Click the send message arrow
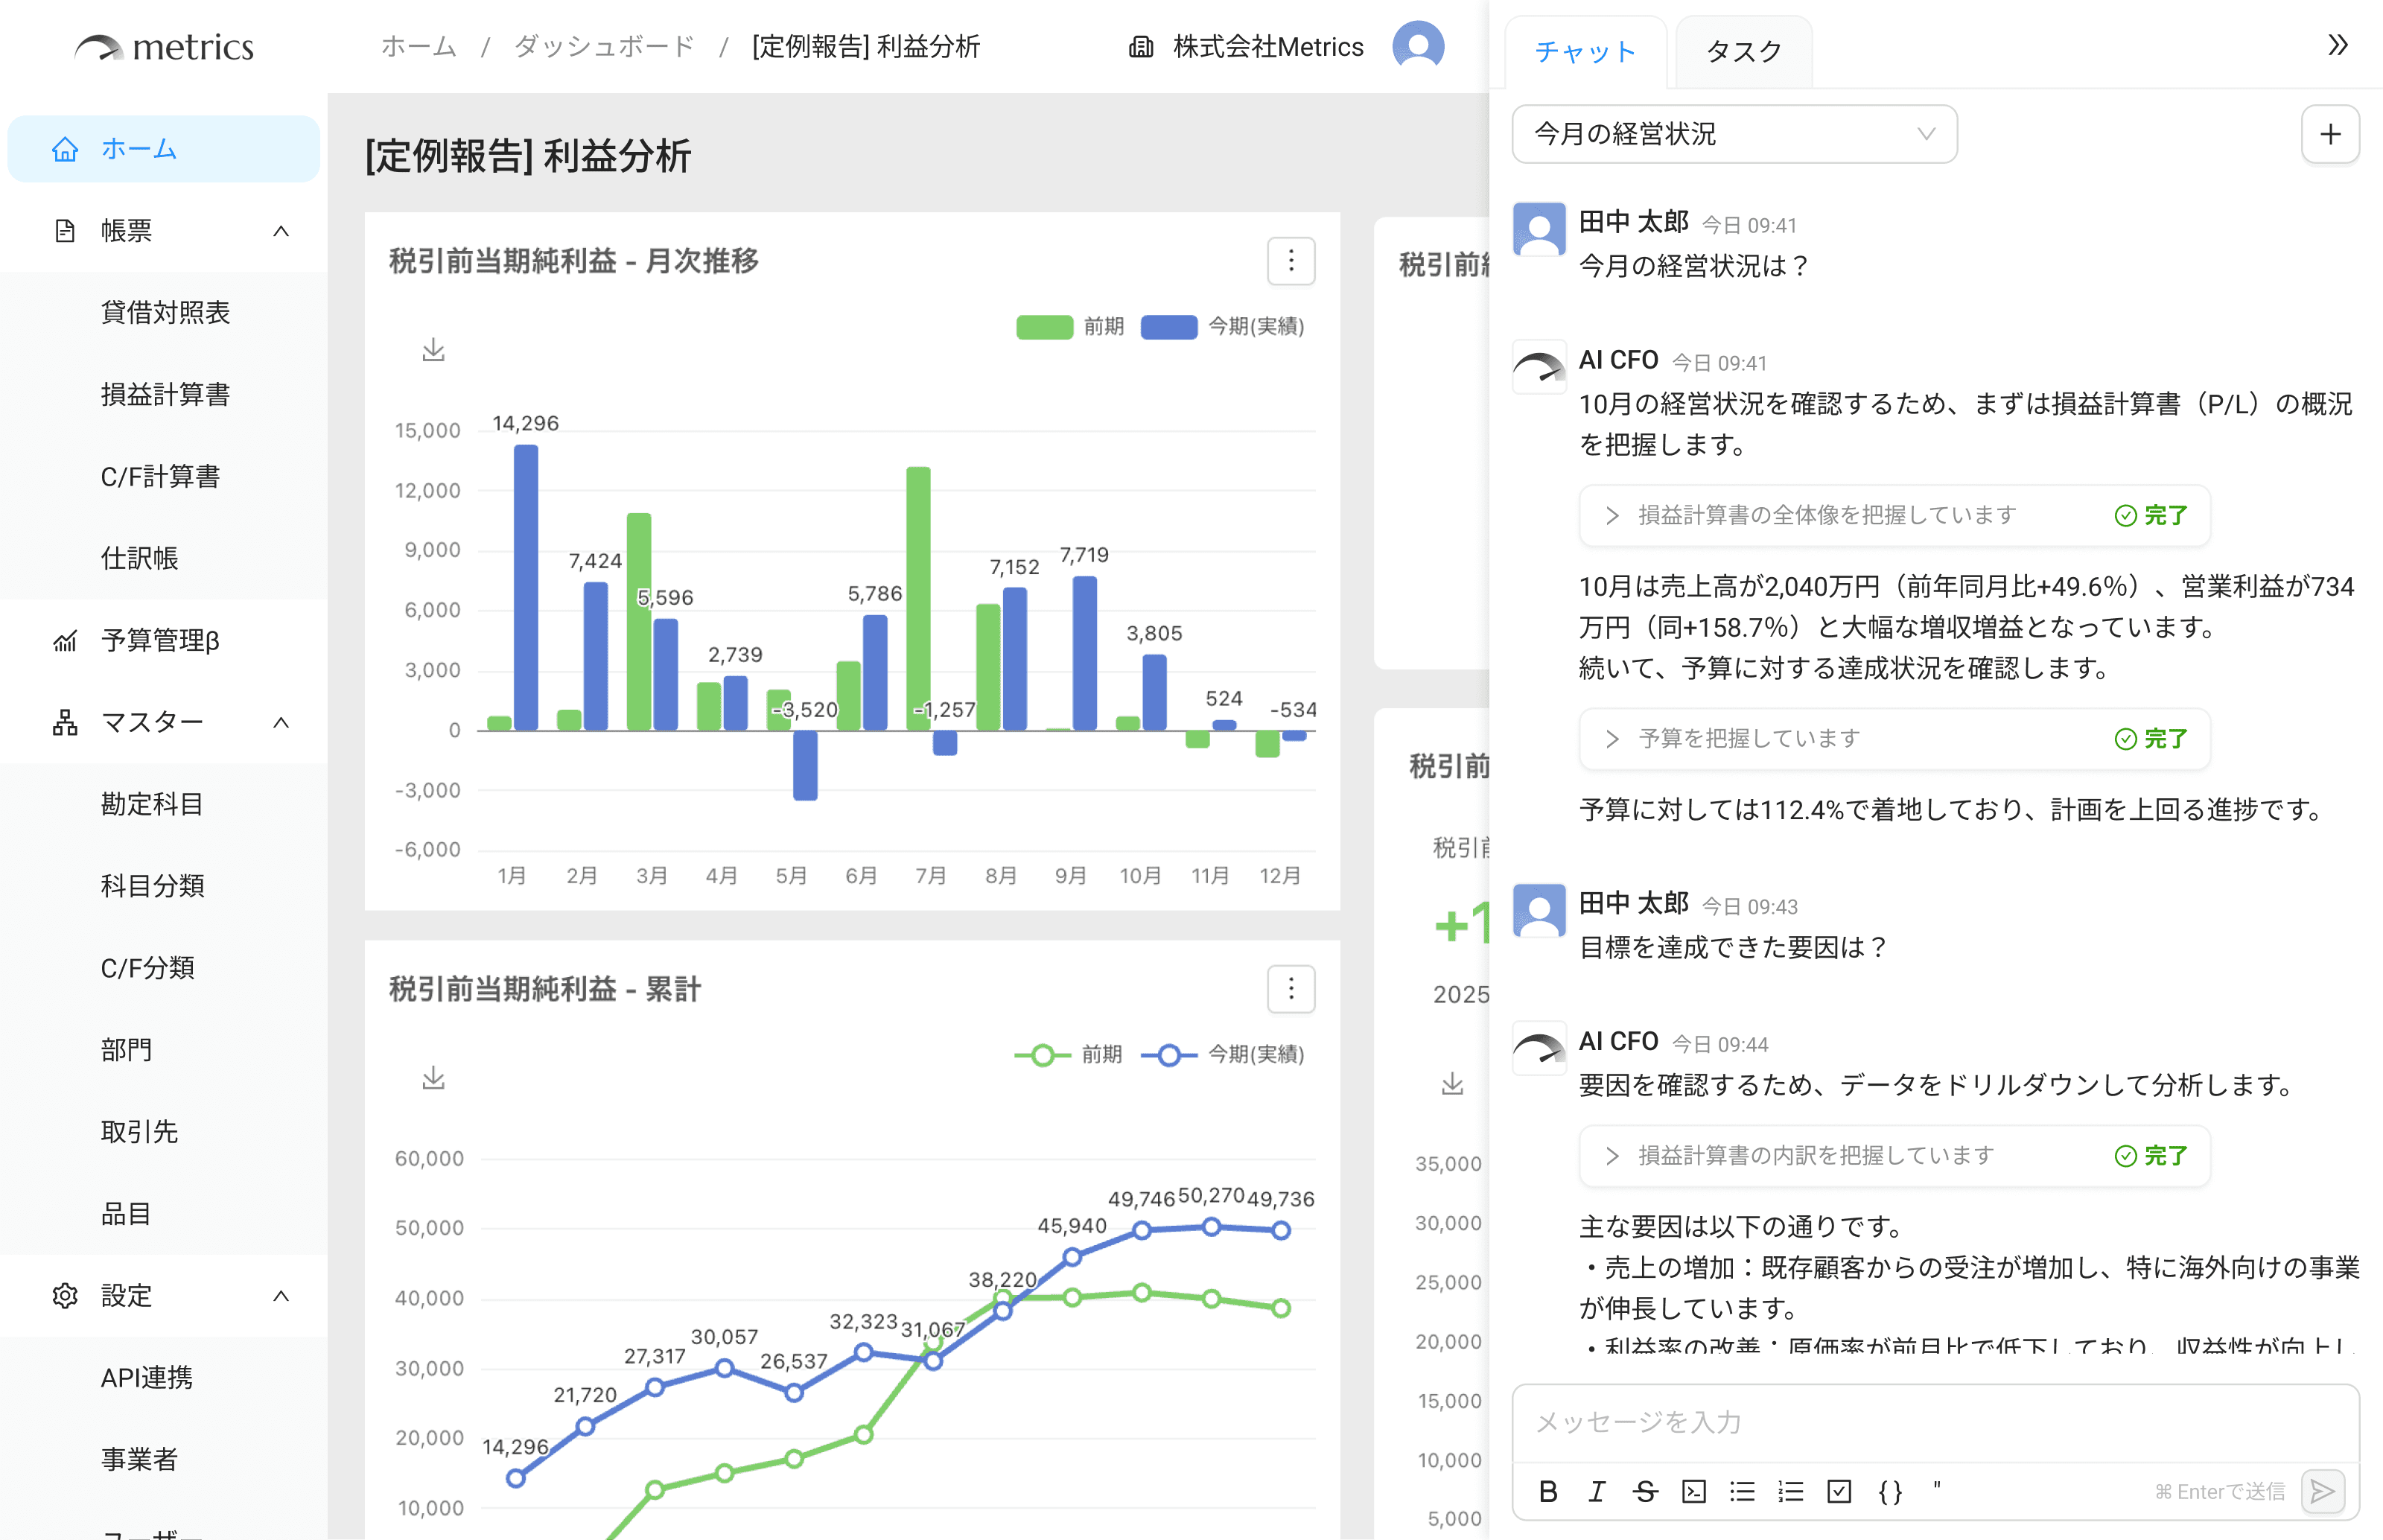 pyautogui.click(x=2323, y=1492)
